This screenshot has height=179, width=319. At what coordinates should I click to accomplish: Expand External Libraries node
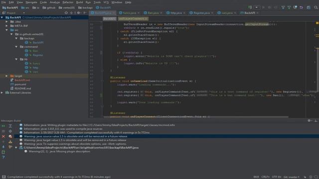2,92
